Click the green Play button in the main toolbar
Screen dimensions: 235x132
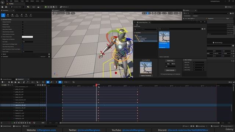[x=46, y=7]
